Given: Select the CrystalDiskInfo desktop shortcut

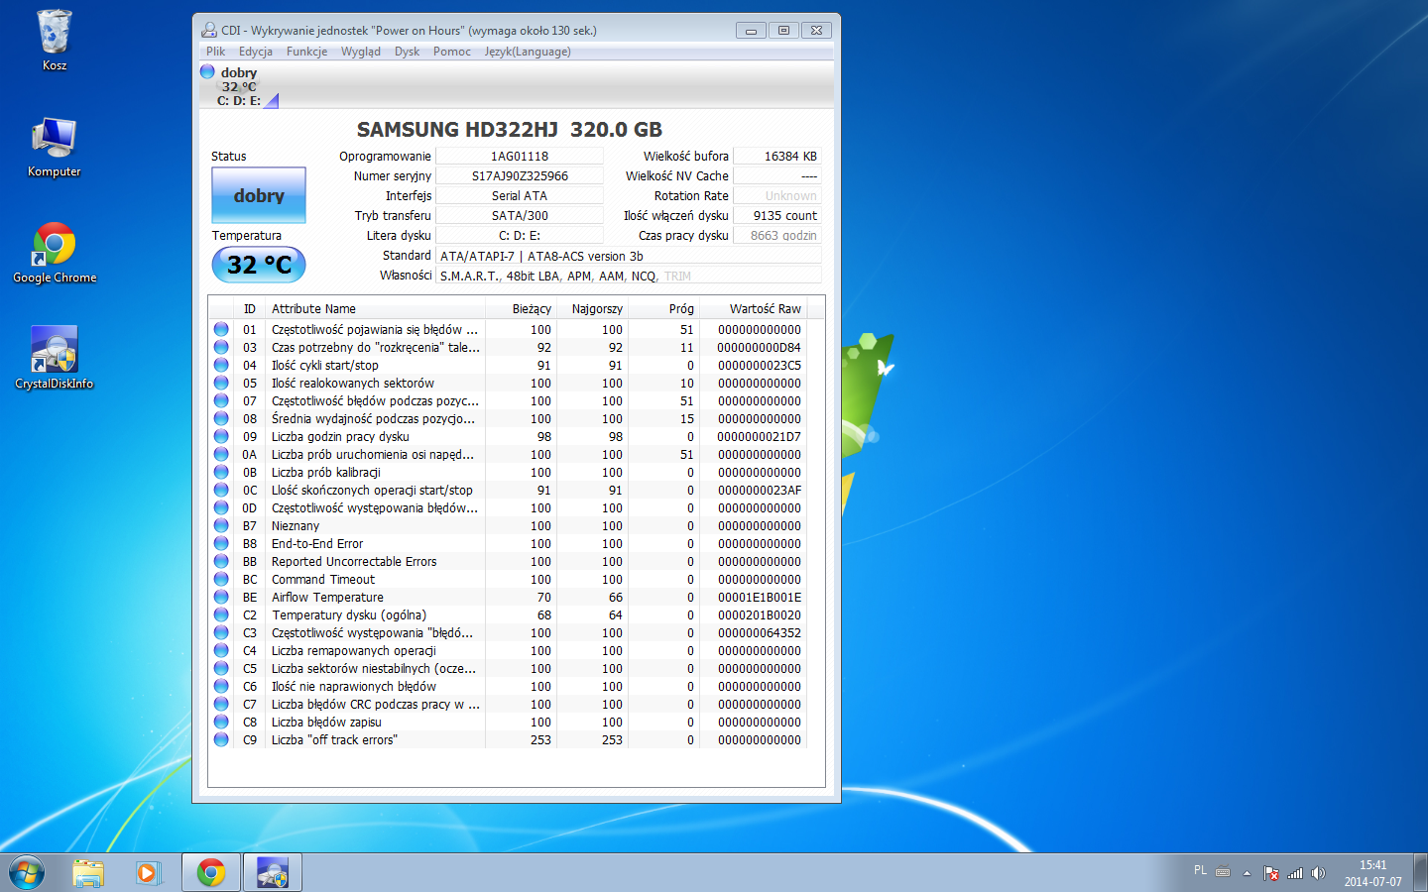Looking at the screenshot, I should coord(55,358).
